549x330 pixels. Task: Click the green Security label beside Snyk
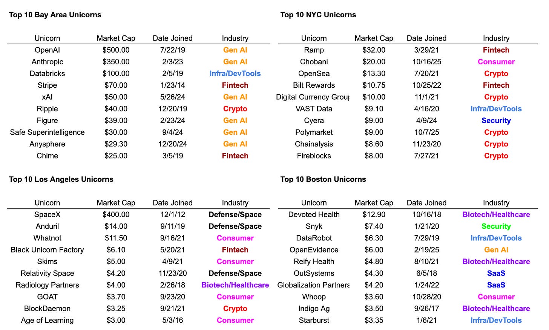(x=496, y=226)
